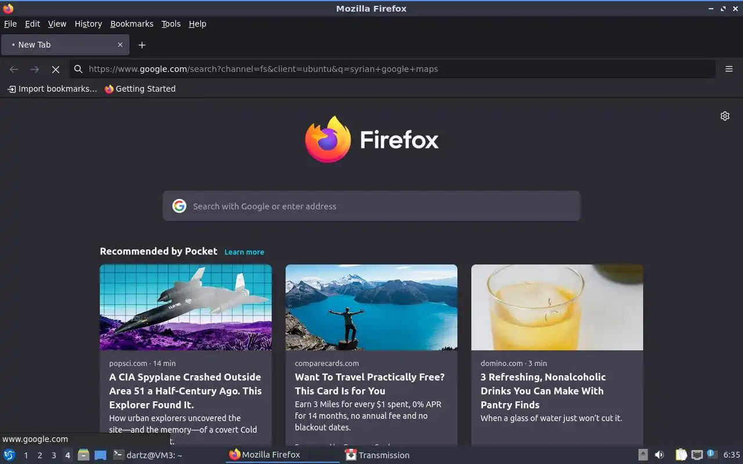
Task: Select the New Tab tab
Action: point(65,45)
